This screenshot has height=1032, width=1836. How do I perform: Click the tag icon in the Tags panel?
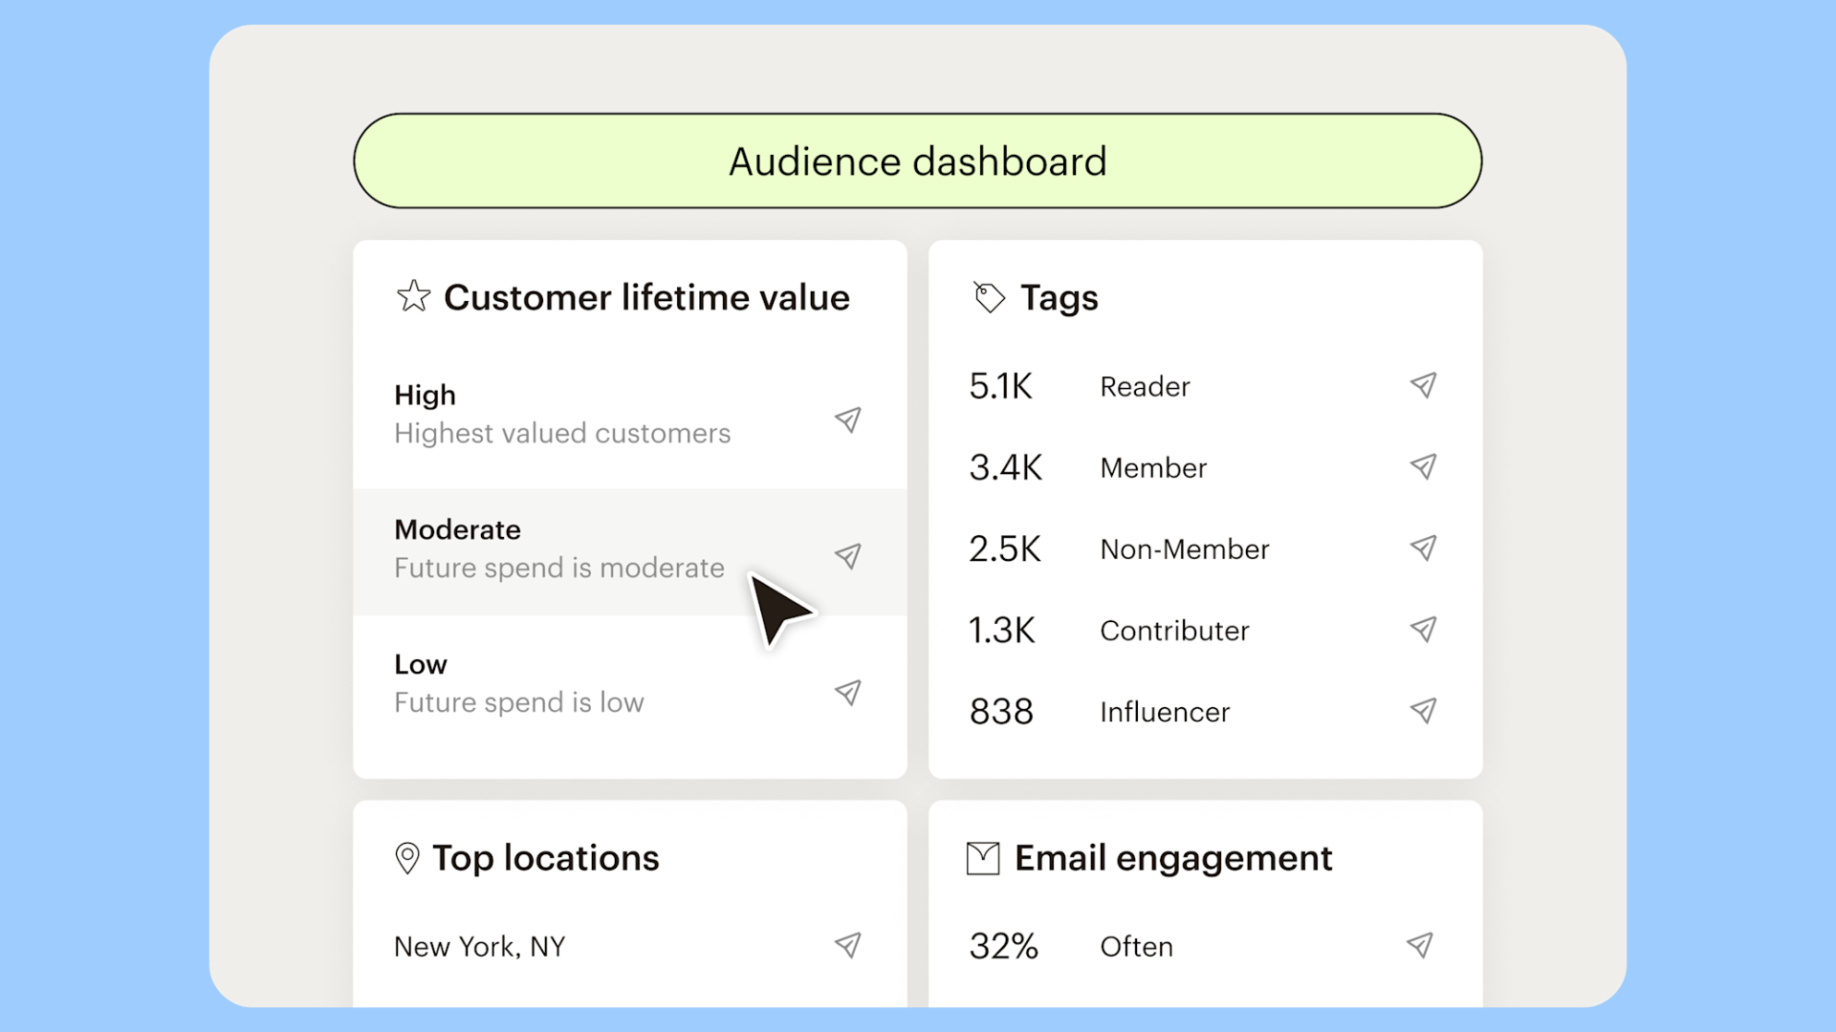coord(988,296)
